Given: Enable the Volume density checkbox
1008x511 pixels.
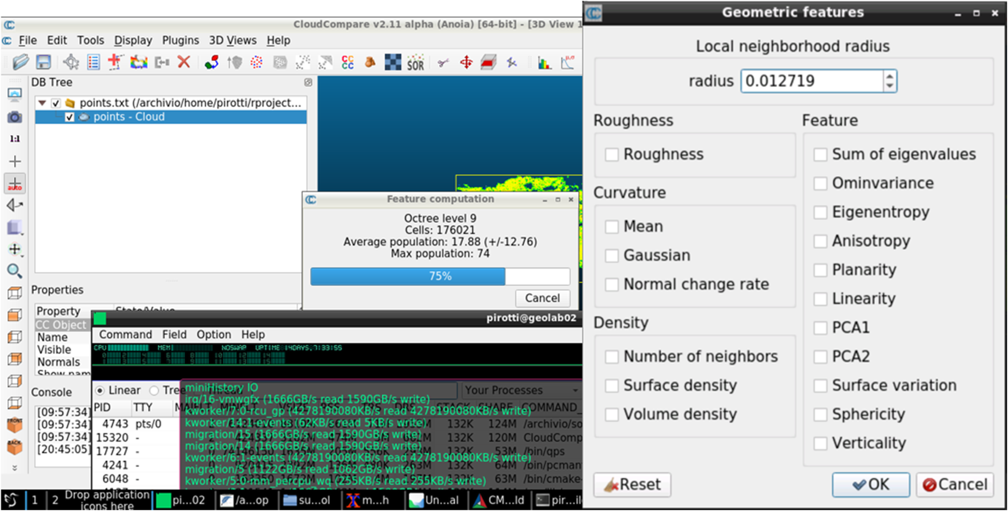Looking at the screenshot, I should (x=612, y=415).
